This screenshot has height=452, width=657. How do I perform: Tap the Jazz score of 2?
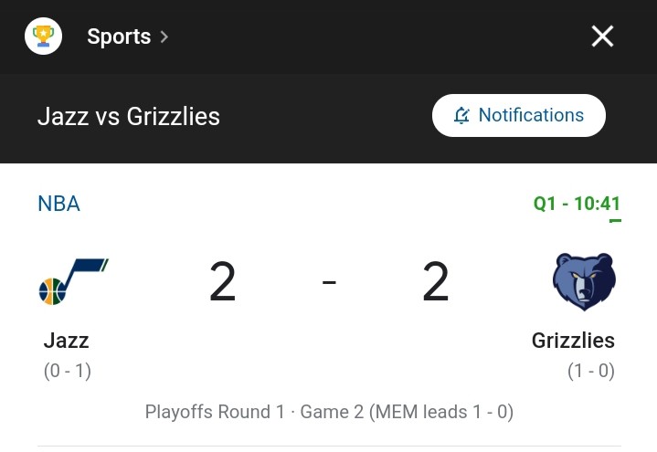pyautogui.click(x=222, y=281)
